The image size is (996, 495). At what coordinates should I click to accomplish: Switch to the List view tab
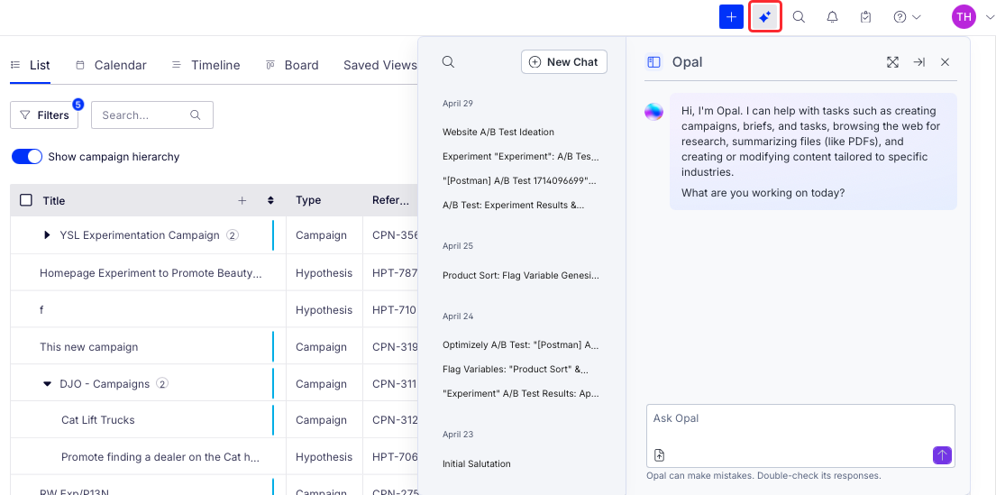(30, 65)
